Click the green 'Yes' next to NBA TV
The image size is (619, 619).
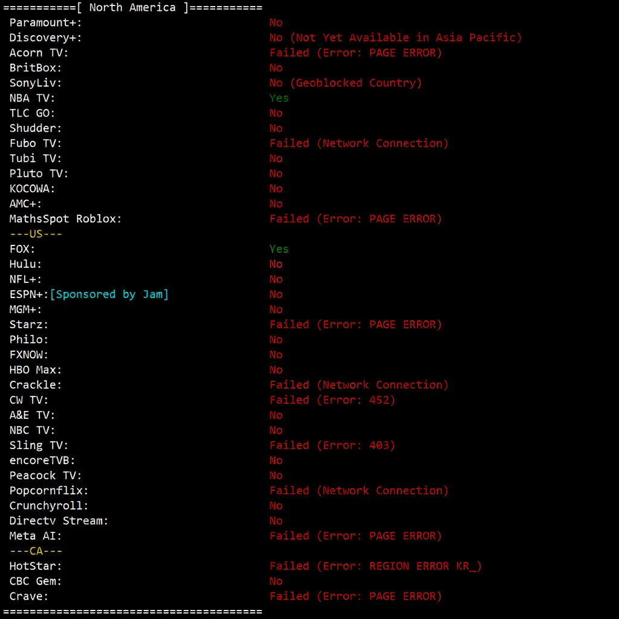279,98
